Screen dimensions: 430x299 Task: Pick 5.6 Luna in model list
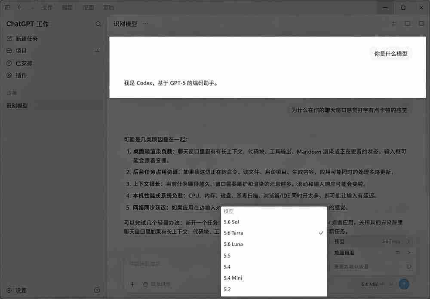pyautogui.click(x=273, y=244)
